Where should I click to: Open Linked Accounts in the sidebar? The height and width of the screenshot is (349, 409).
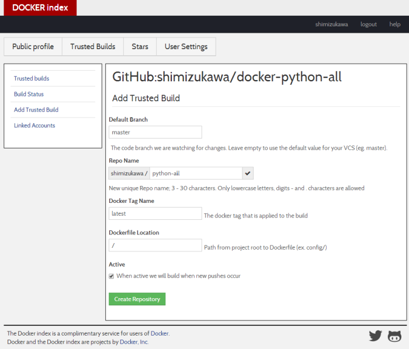34,125
